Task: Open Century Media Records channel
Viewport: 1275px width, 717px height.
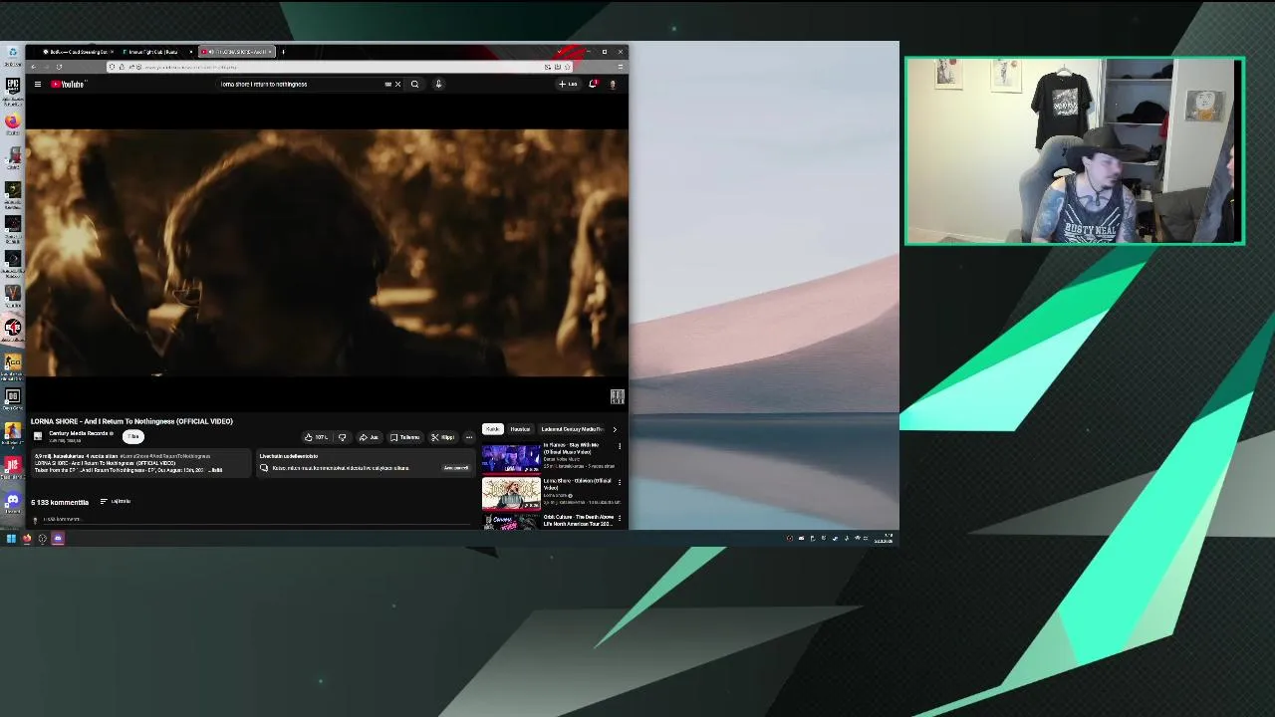Action: tap(81, 433)
